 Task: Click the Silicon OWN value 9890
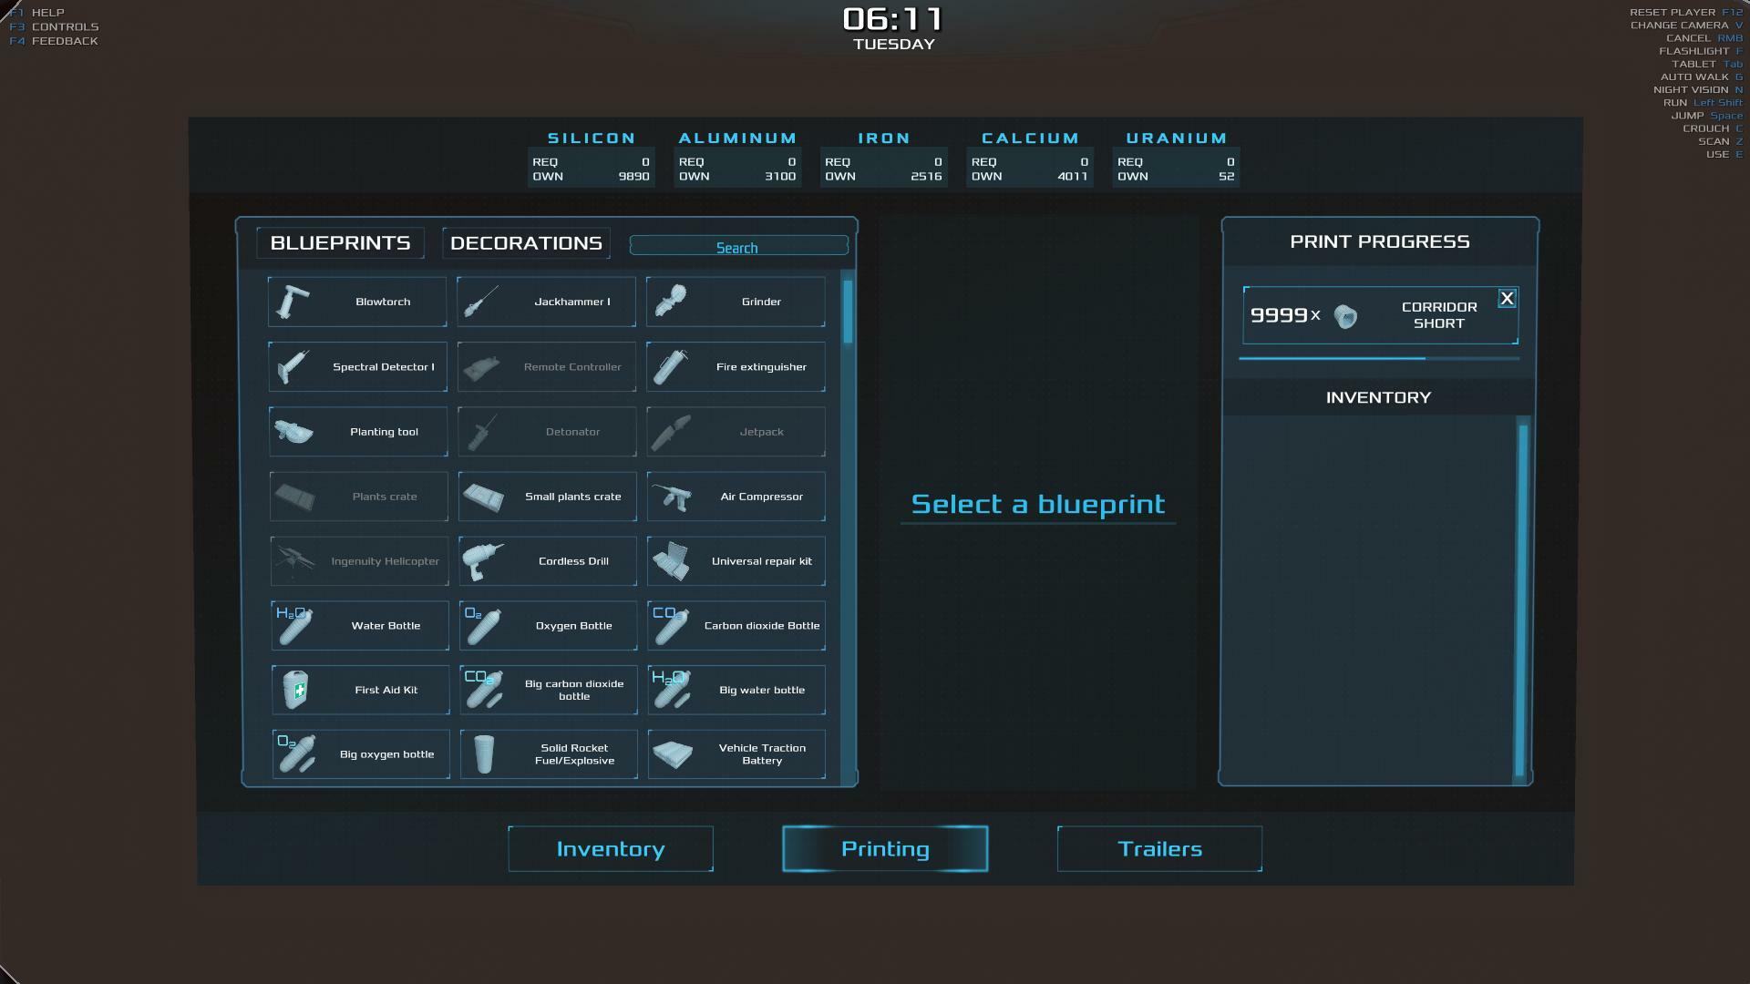pyautogui.click(x=633, y=177)
